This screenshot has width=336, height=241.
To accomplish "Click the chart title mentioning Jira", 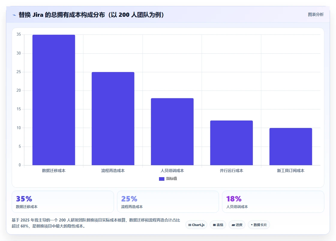I will click(x=91, y=15).
